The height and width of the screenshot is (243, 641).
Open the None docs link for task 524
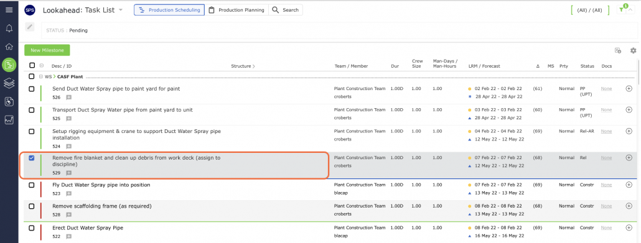(606, 131)
